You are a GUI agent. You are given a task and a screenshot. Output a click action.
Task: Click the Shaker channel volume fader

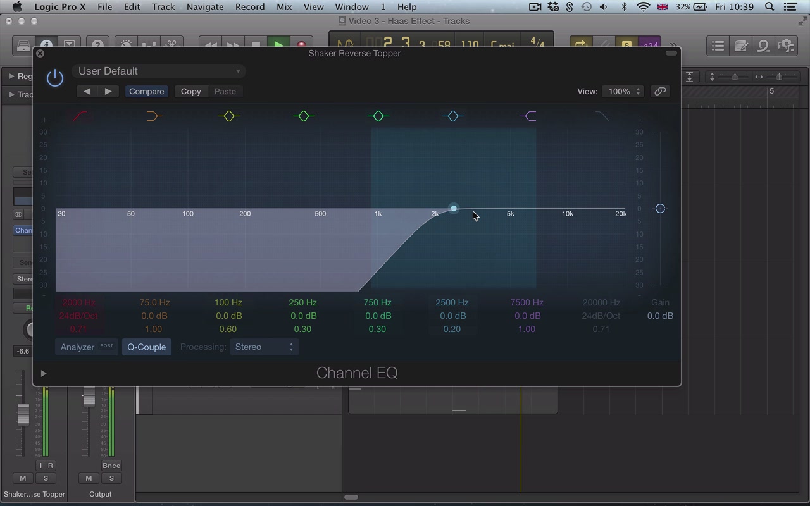[x=23, y=414]
